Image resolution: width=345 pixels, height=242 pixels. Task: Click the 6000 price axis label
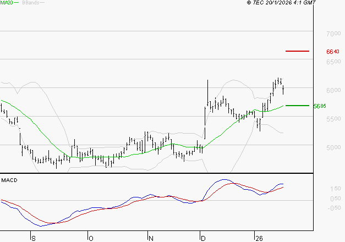tap(333, 90)
